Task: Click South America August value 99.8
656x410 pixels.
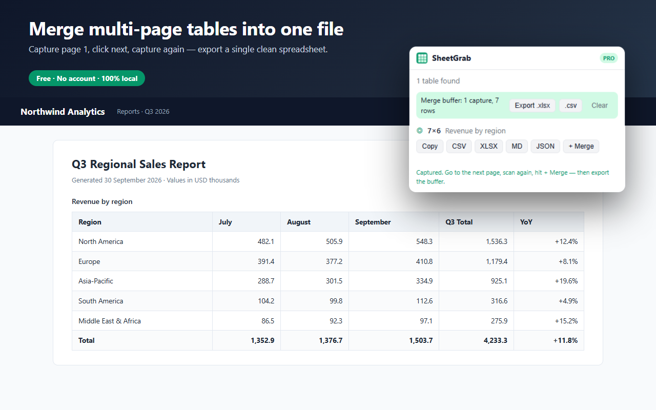Action: click(x=336, y=301)
